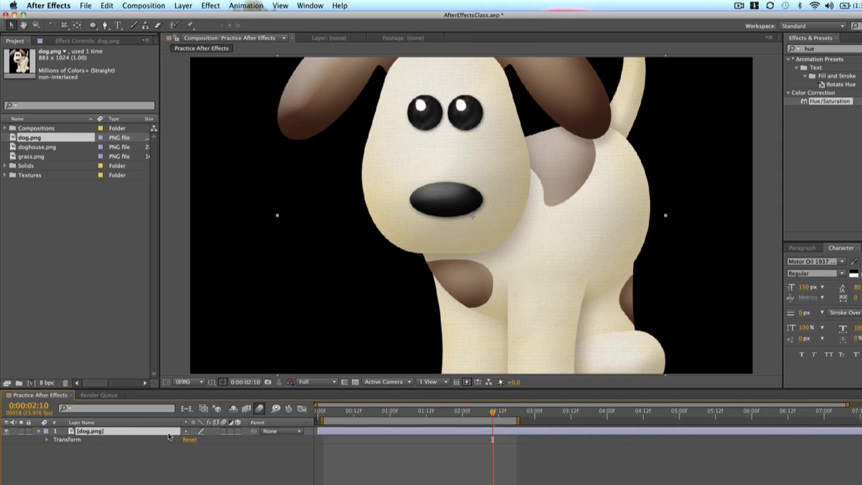Viewport: 862px width, 485px height.
Task: Expand the Textures folder
Action: point(5,175)
